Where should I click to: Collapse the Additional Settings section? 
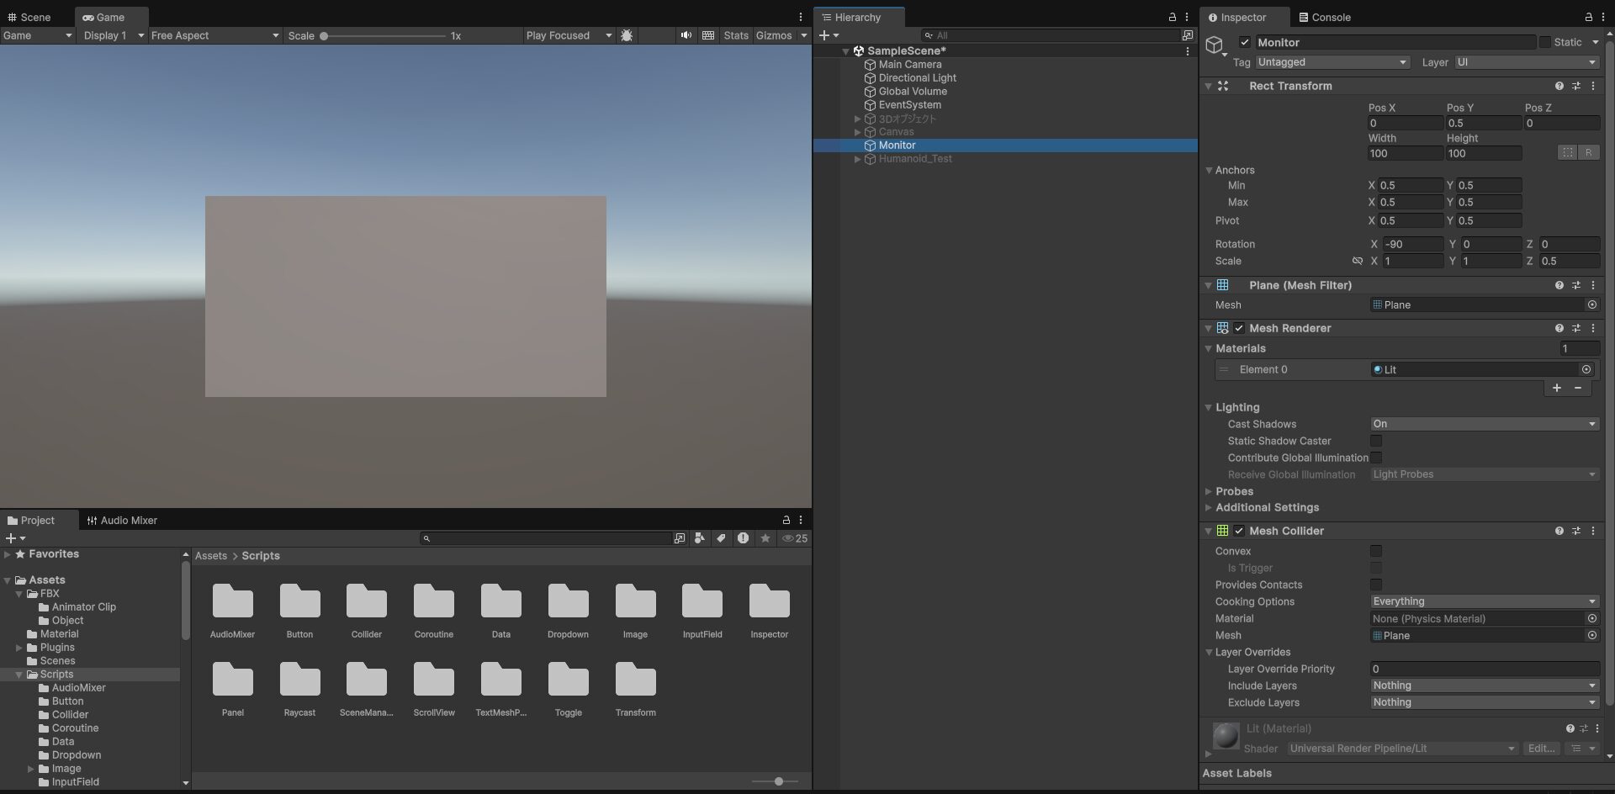pos(1209,507)
